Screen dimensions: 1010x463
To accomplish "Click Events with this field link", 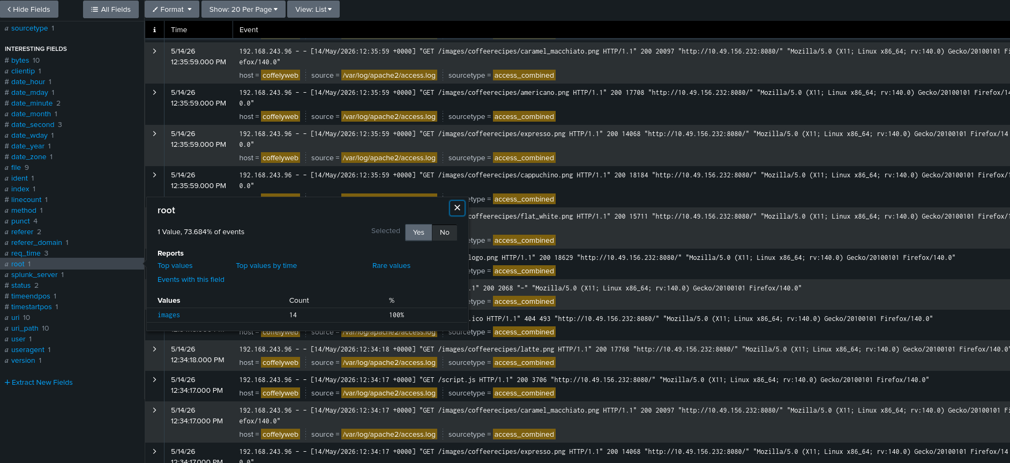I will (191, 280).
